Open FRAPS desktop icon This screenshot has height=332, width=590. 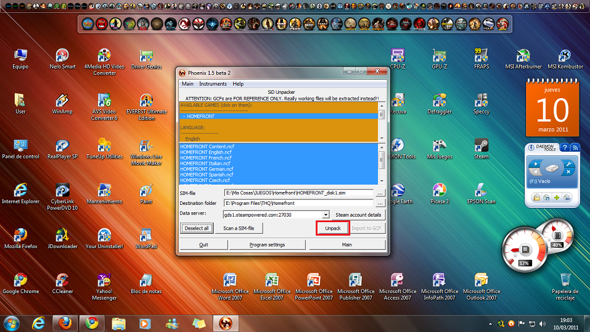[x=481, y=59]
